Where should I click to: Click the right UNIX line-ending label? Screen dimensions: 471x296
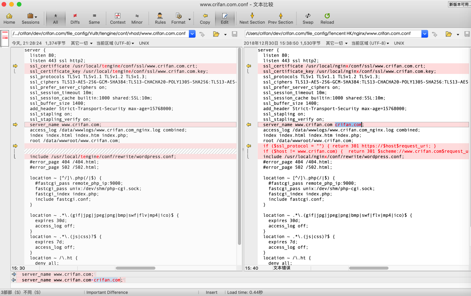click(x=399, y=43)
